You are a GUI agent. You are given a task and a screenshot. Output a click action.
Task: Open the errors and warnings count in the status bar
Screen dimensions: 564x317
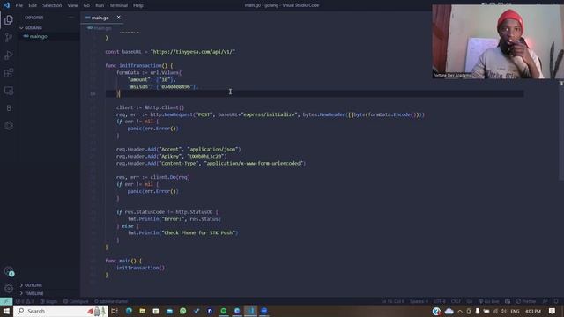point(25,301)
